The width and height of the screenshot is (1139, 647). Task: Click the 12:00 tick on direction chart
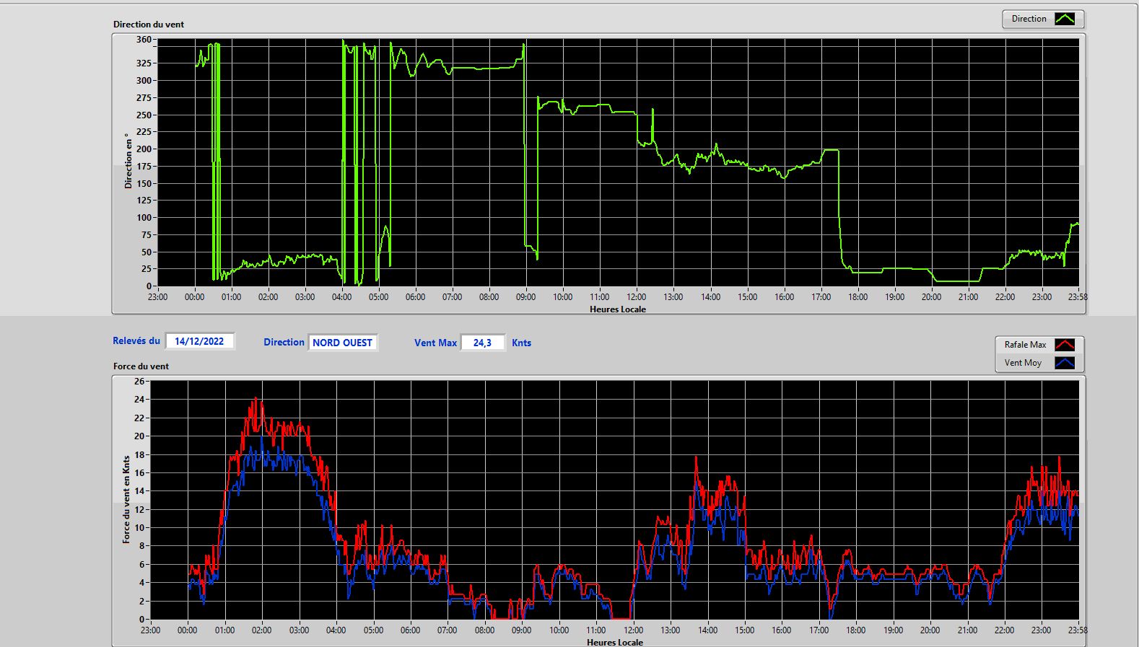(636, 296)
